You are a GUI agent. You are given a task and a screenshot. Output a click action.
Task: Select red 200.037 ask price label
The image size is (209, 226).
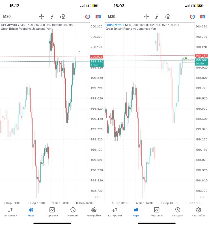pos(201,56)
